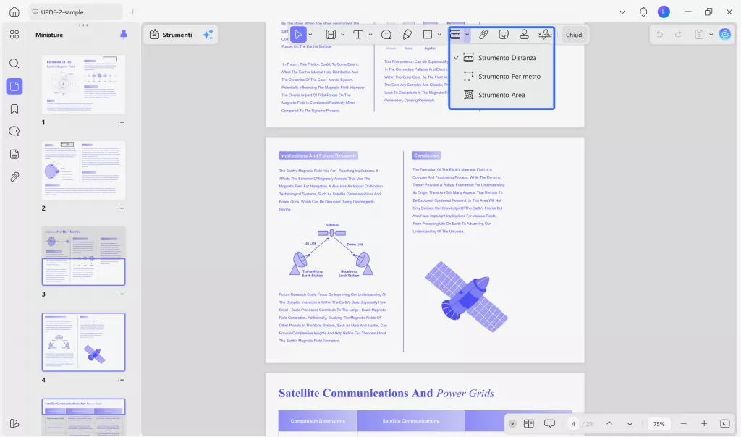
Task: Select page 2 thumbnail
Action: point(84,170)
